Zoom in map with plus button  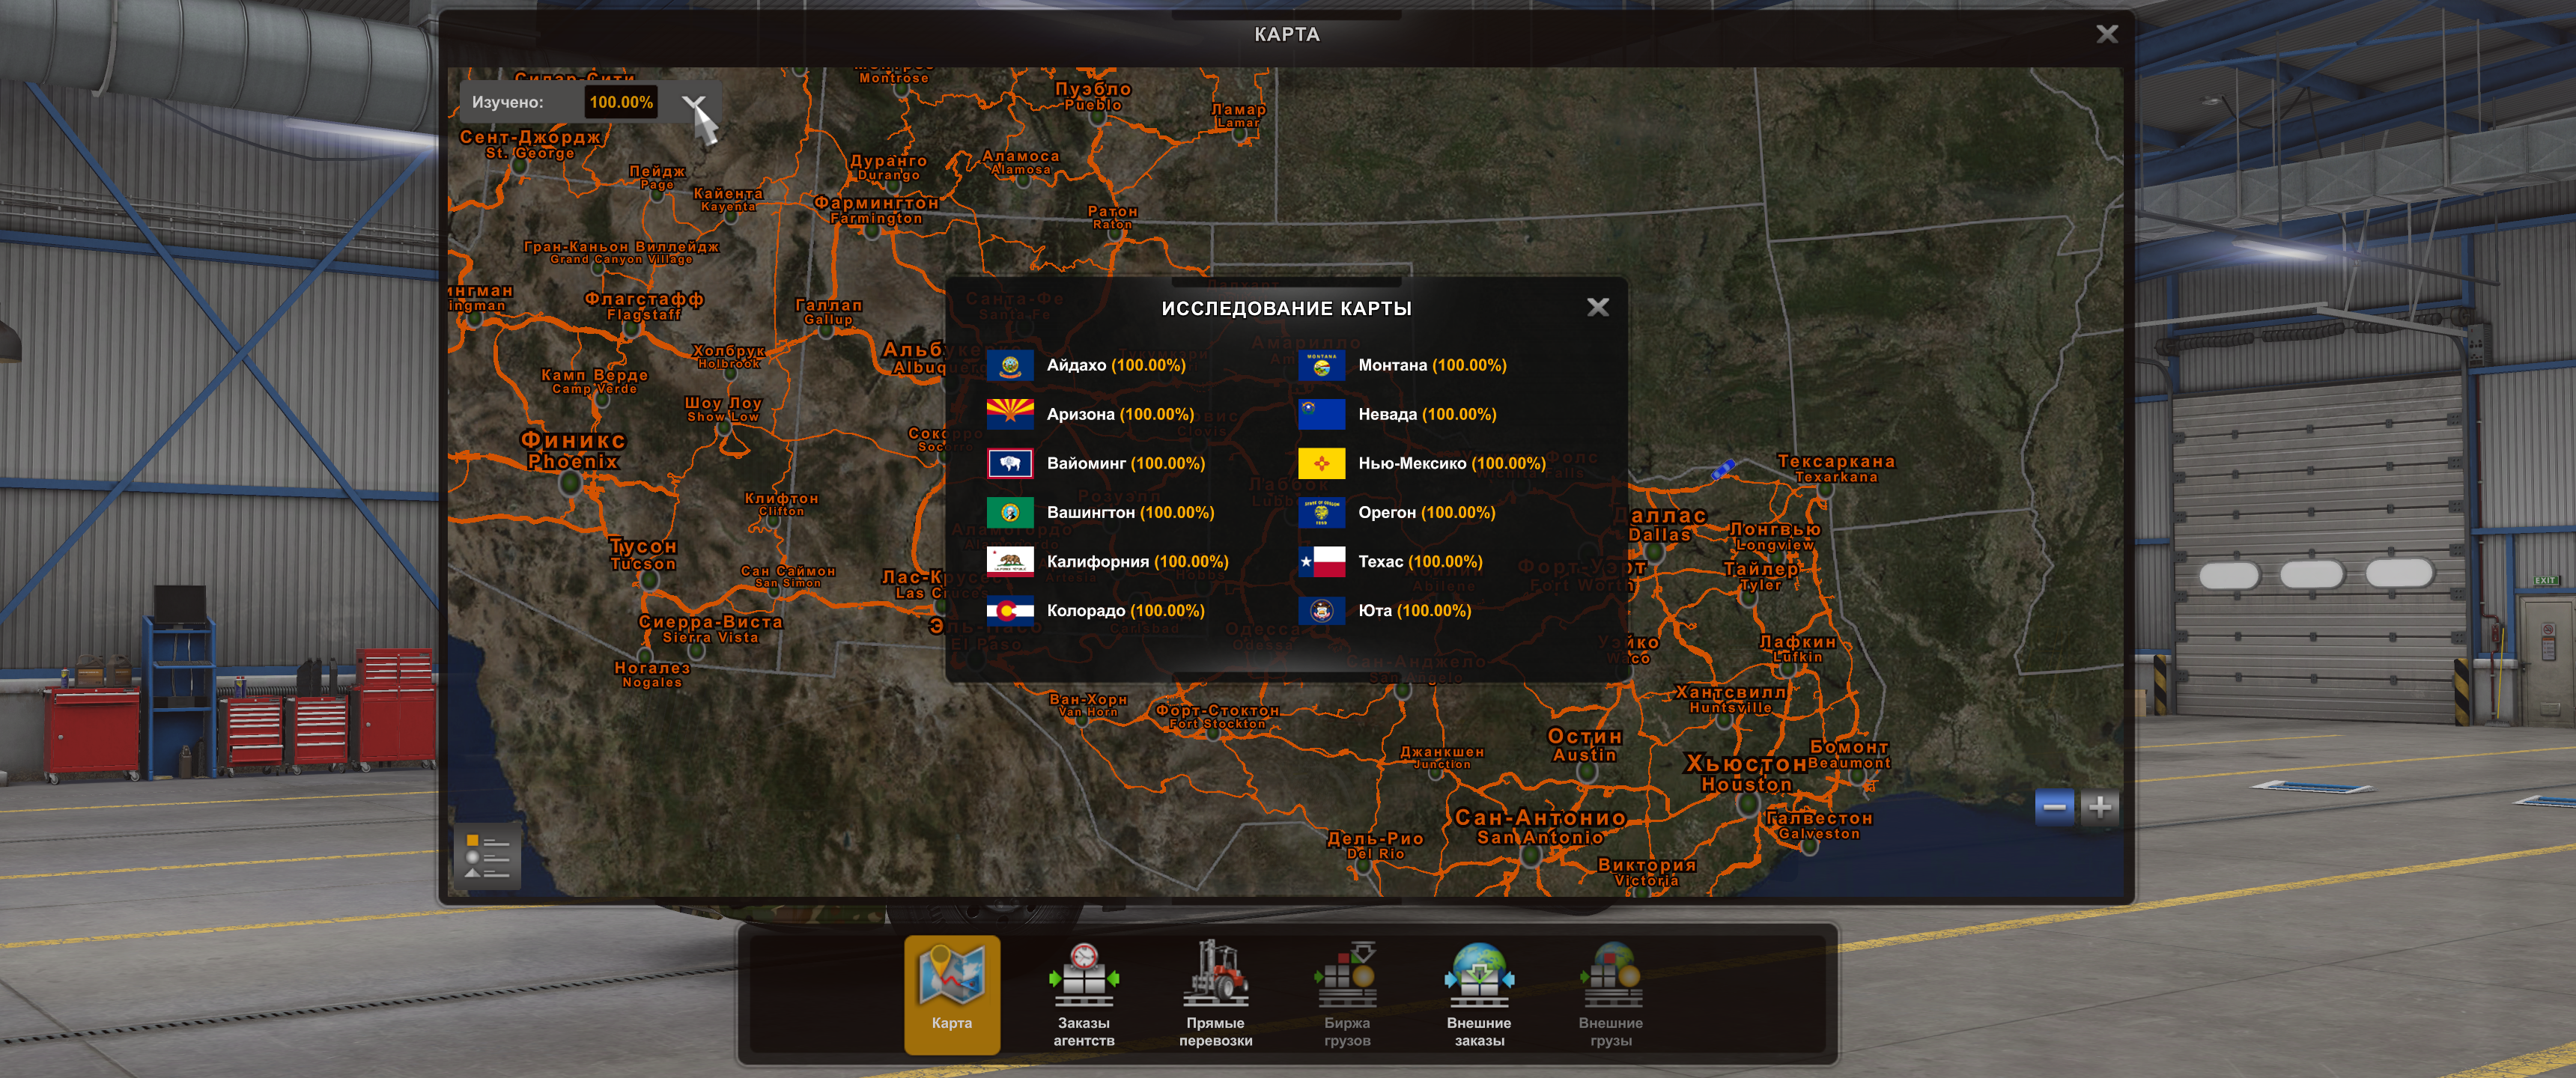click(2100, 806)
